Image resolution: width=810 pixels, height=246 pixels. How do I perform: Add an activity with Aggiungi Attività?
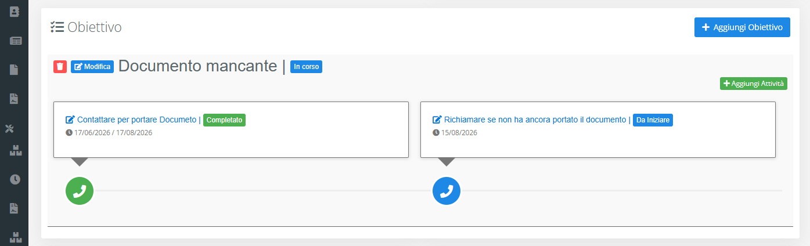click(754, 84)
